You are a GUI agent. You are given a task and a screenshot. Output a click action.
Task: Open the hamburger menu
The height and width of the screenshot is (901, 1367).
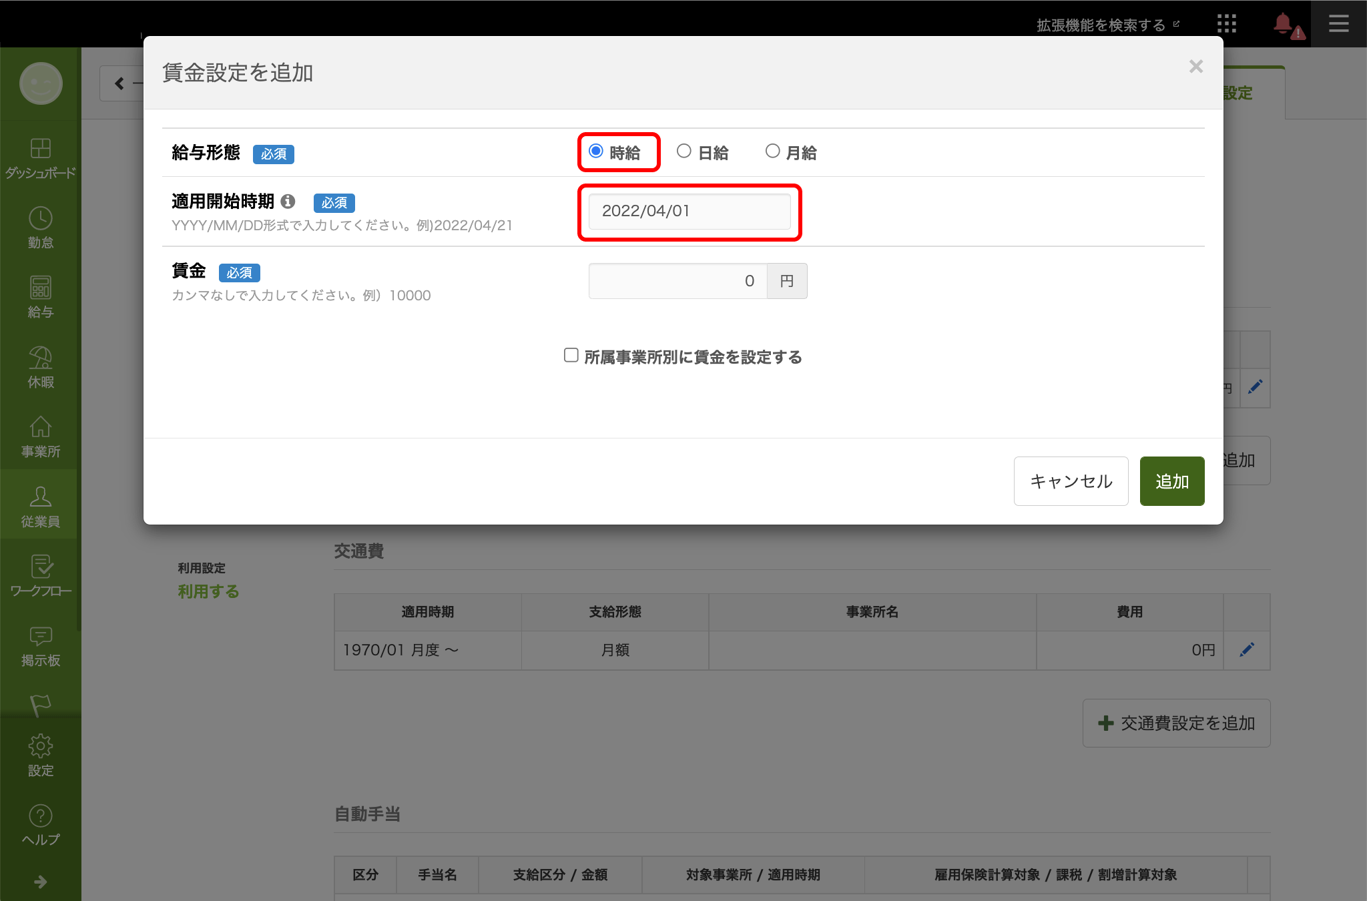coord(1338,24)
